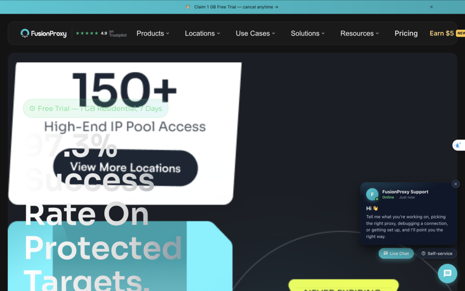Start a Live Chat
The image size is (465, 291).
pyautogui.click(x=396, y=253)
